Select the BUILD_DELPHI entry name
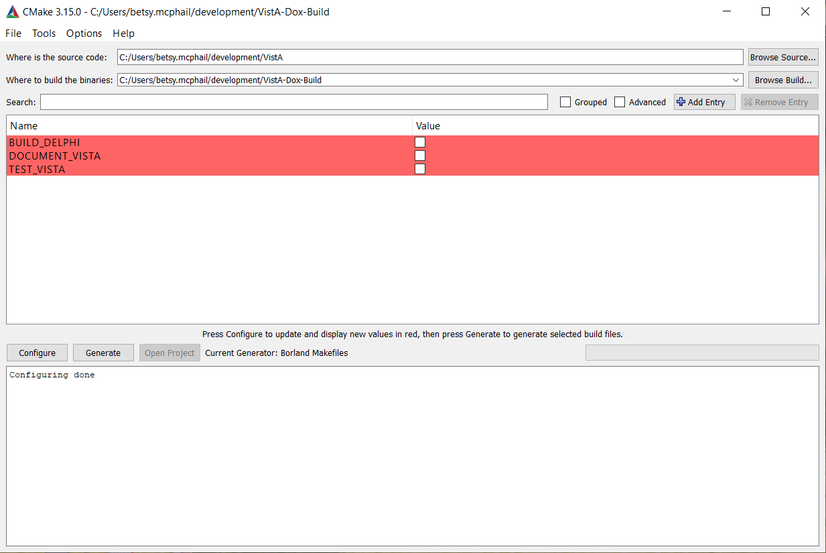Image resolution: width=826 pixels, height=553 pixels. (x=44, y=142)
